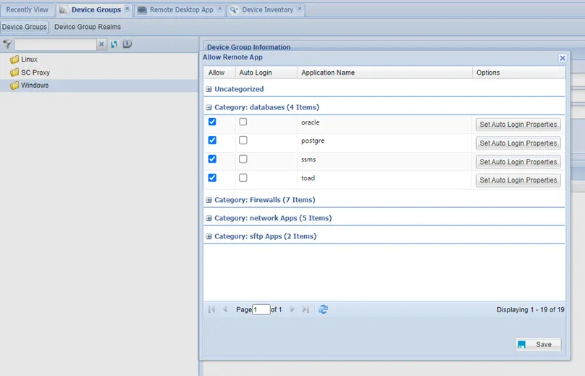Click the Linux folder icon
585x376 pixels.
click(x=14, y=59)
